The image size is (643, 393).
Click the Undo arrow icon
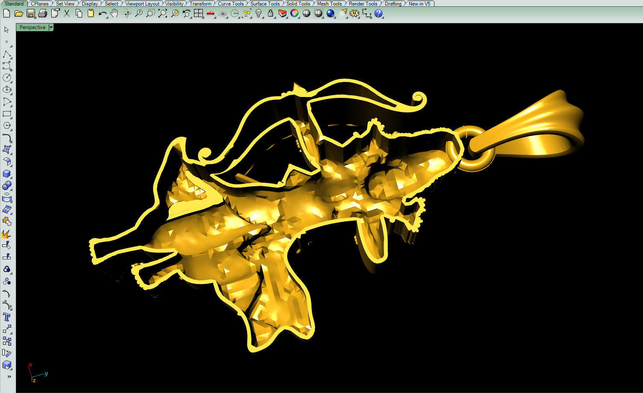point(102,14)
